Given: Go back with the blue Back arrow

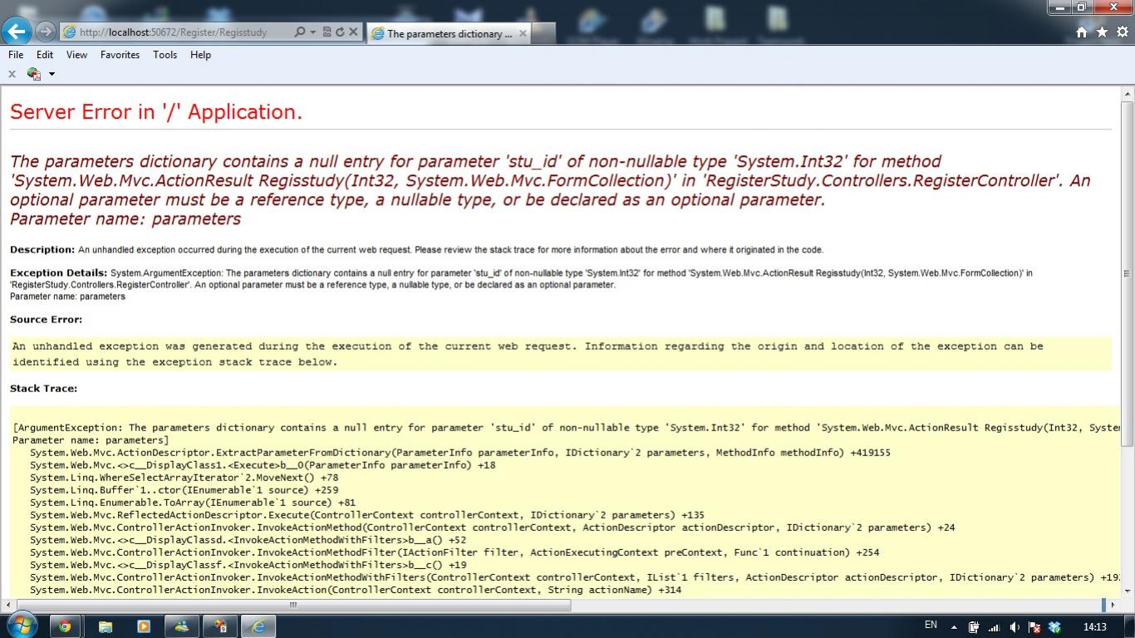Looking at the screenshot, I should (x=17, y=32).
